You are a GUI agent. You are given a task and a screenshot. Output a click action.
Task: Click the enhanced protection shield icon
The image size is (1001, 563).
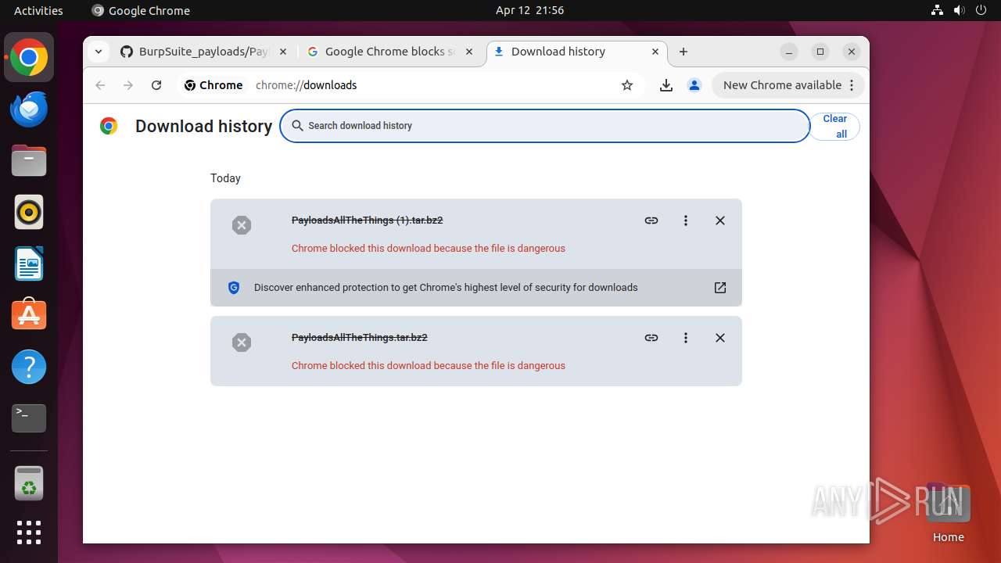click(234, 288)
